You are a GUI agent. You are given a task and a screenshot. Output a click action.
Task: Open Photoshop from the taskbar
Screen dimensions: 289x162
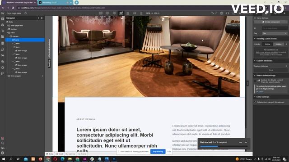[114, 159]
